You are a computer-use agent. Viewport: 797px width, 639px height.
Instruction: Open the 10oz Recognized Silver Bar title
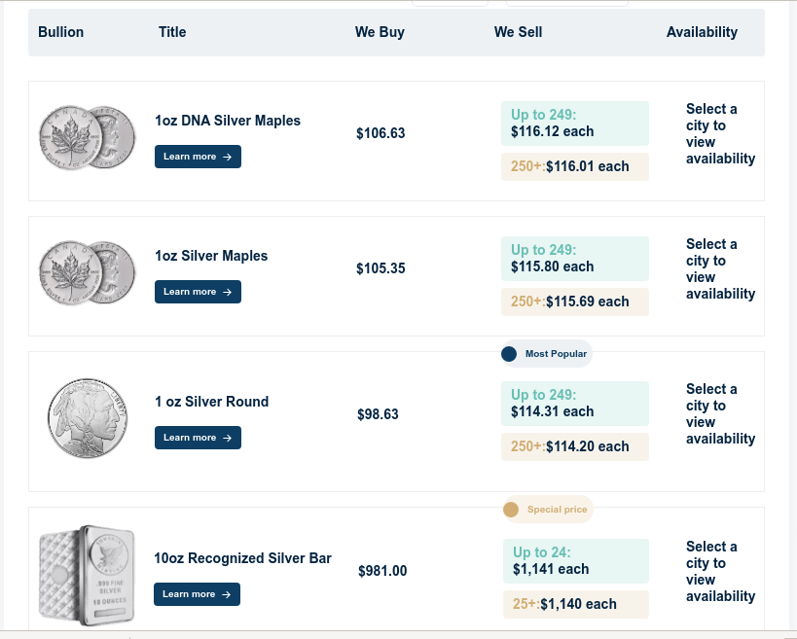click(x=242, y=558)
